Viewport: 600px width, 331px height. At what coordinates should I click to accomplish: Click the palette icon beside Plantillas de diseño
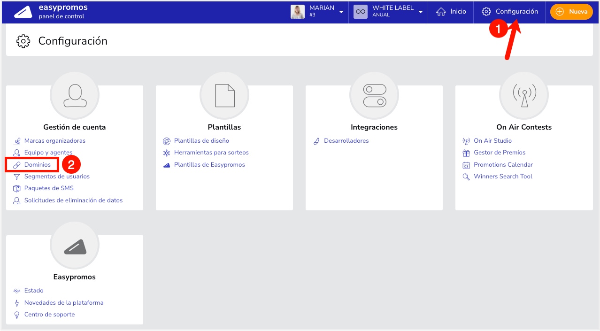click(x=167, y=141)
